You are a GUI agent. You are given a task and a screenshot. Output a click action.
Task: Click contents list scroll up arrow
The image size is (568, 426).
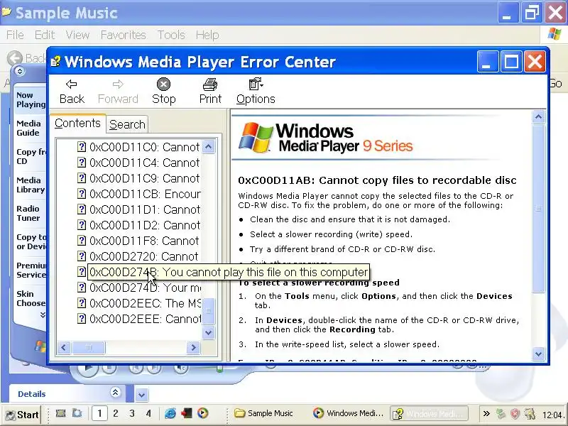[x=208, y=147]
